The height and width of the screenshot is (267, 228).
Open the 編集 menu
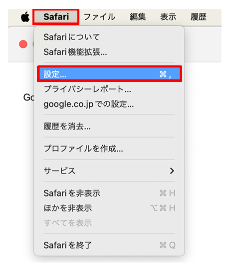138,17
